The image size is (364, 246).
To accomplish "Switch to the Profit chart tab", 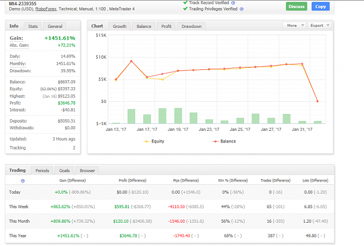I will 166,26.
